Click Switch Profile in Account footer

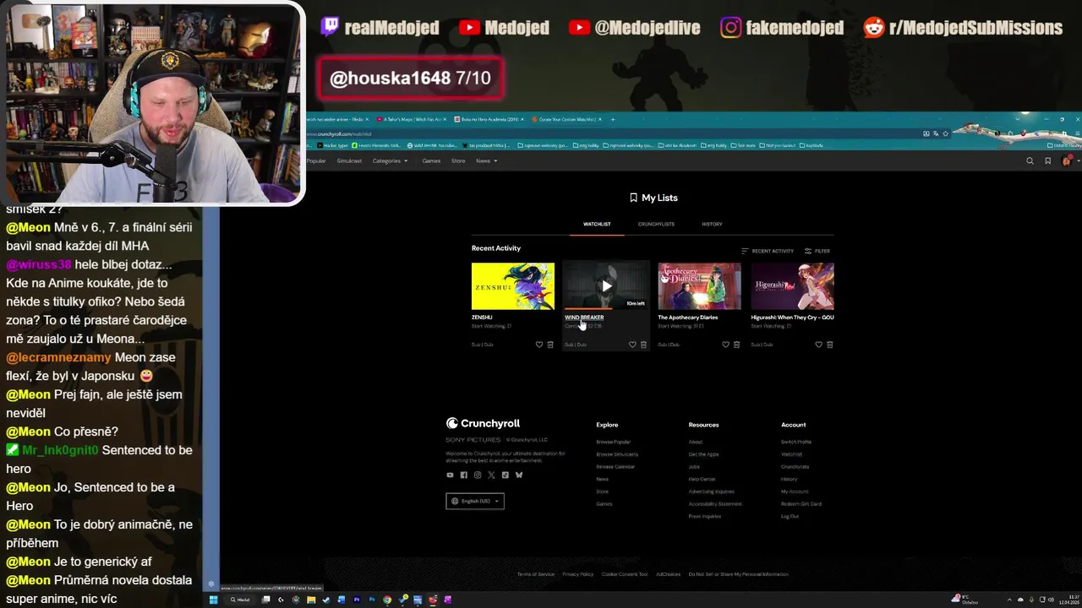click(x=796, y=442)
